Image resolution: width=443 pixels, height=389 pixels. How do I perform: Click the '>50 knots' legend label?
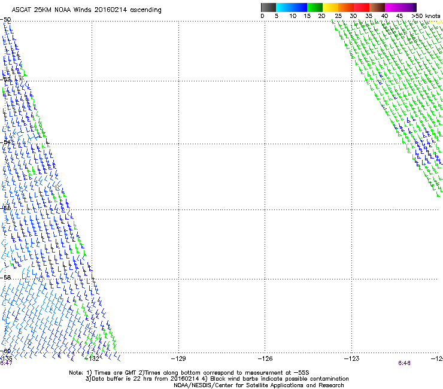point(426,16)
